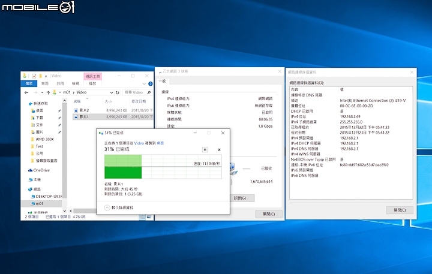Select the m01 network computer in the sidebar

tap(39, 203)
